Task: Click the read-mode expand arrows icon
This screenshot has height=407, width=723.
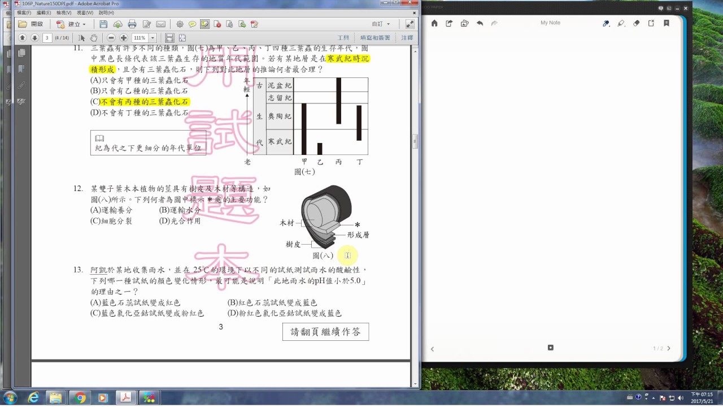Action: pos(410,24)
